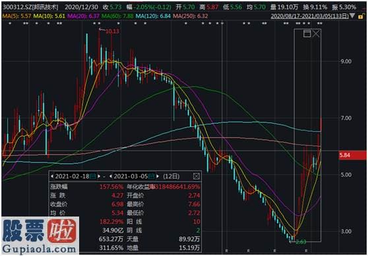This screenshot has height=256, width=368.
Task: Open calendar picker for 2021-02-18
Action: coord(93,176)
